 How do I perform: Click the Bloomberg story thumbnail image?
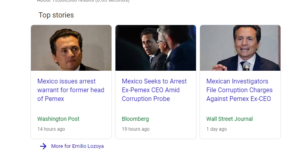[156, 48]
